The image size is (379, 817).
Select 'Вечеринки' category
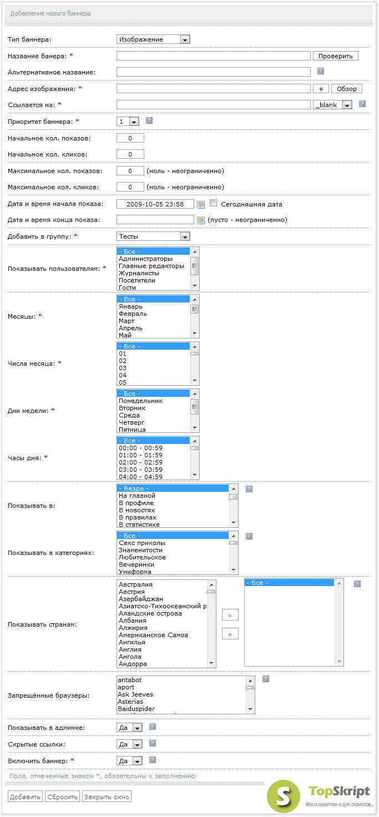tap(173, 564)
